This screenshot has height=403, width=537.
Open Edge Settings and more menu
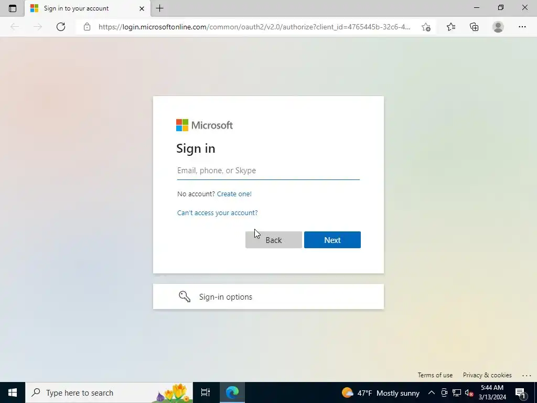(x=522, y=27)
